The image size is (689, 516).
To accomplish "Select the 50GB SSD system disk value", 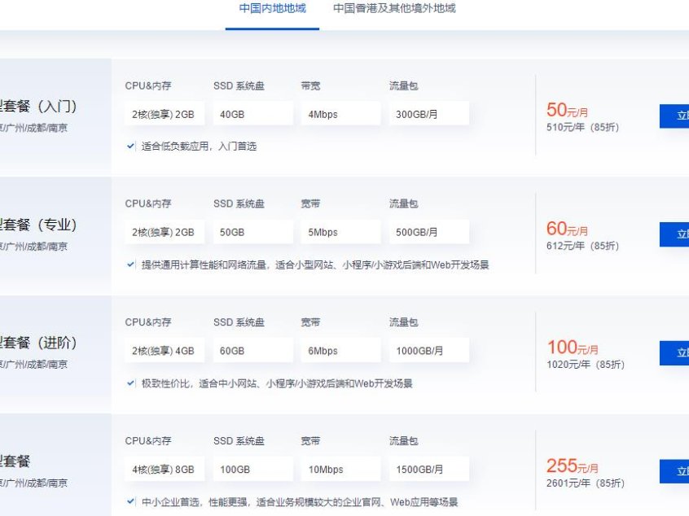I will (x=252, y=232).
